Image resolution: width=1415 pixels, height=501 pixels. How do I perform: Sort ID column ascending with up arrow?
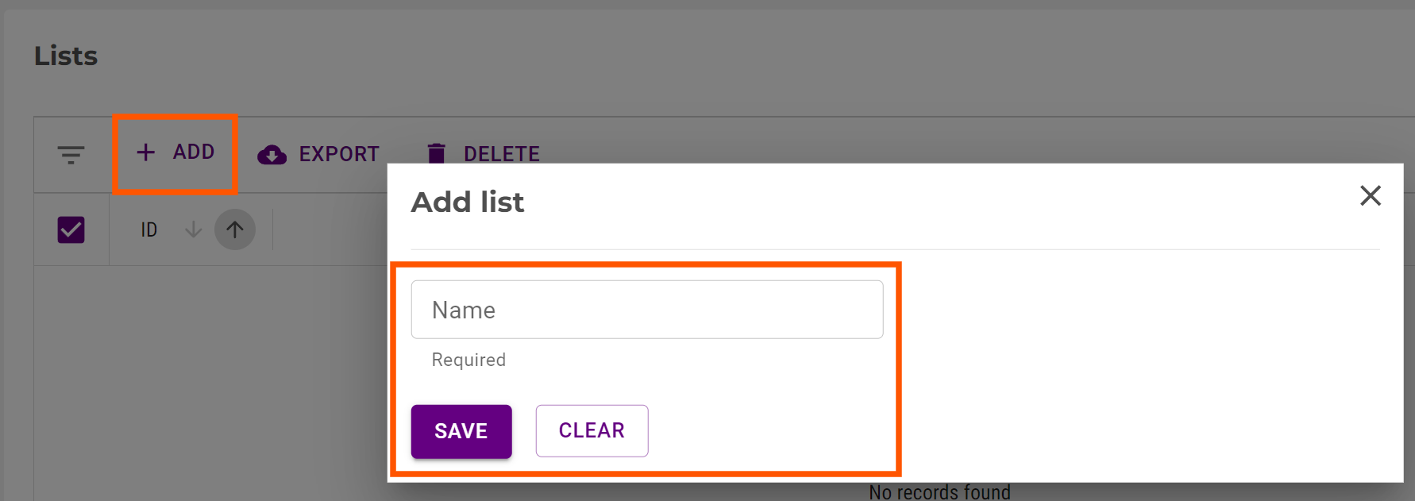234,230
